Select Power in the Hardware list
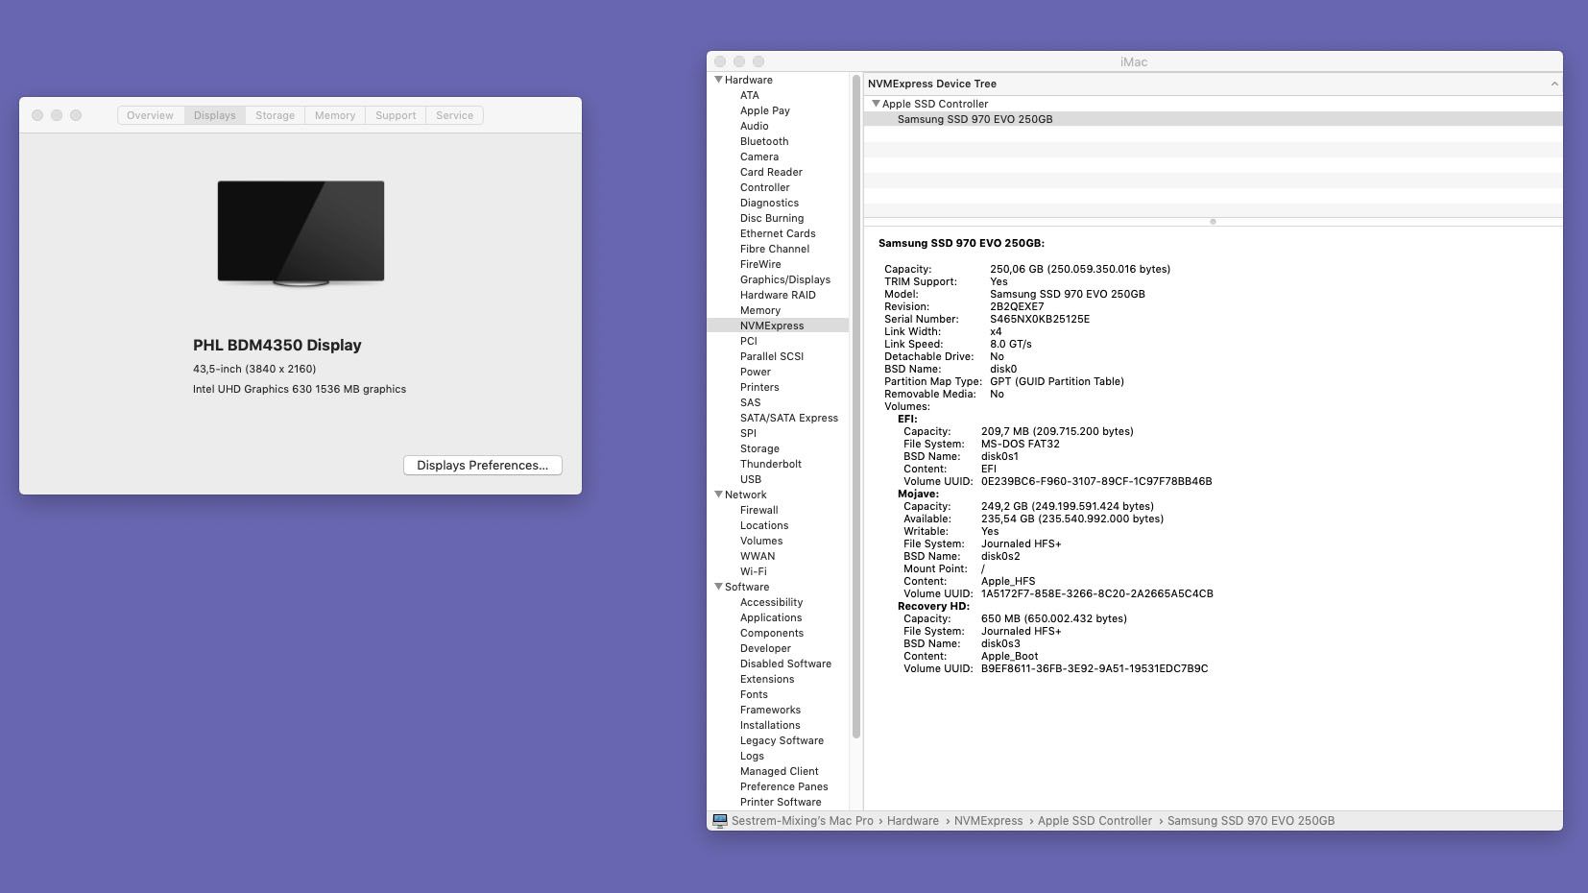 tap(756, 372)
